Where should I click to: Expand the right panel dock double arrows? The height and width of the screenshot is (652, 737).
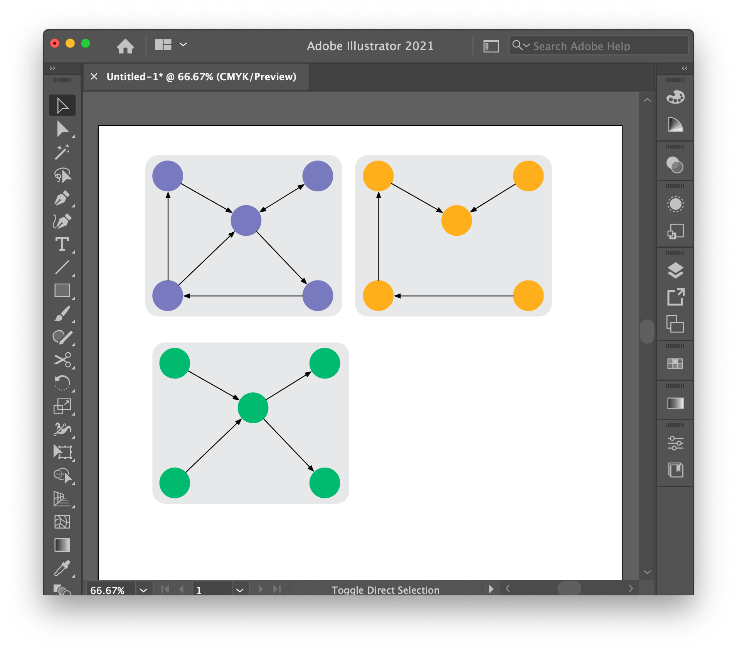coord(684,68)
